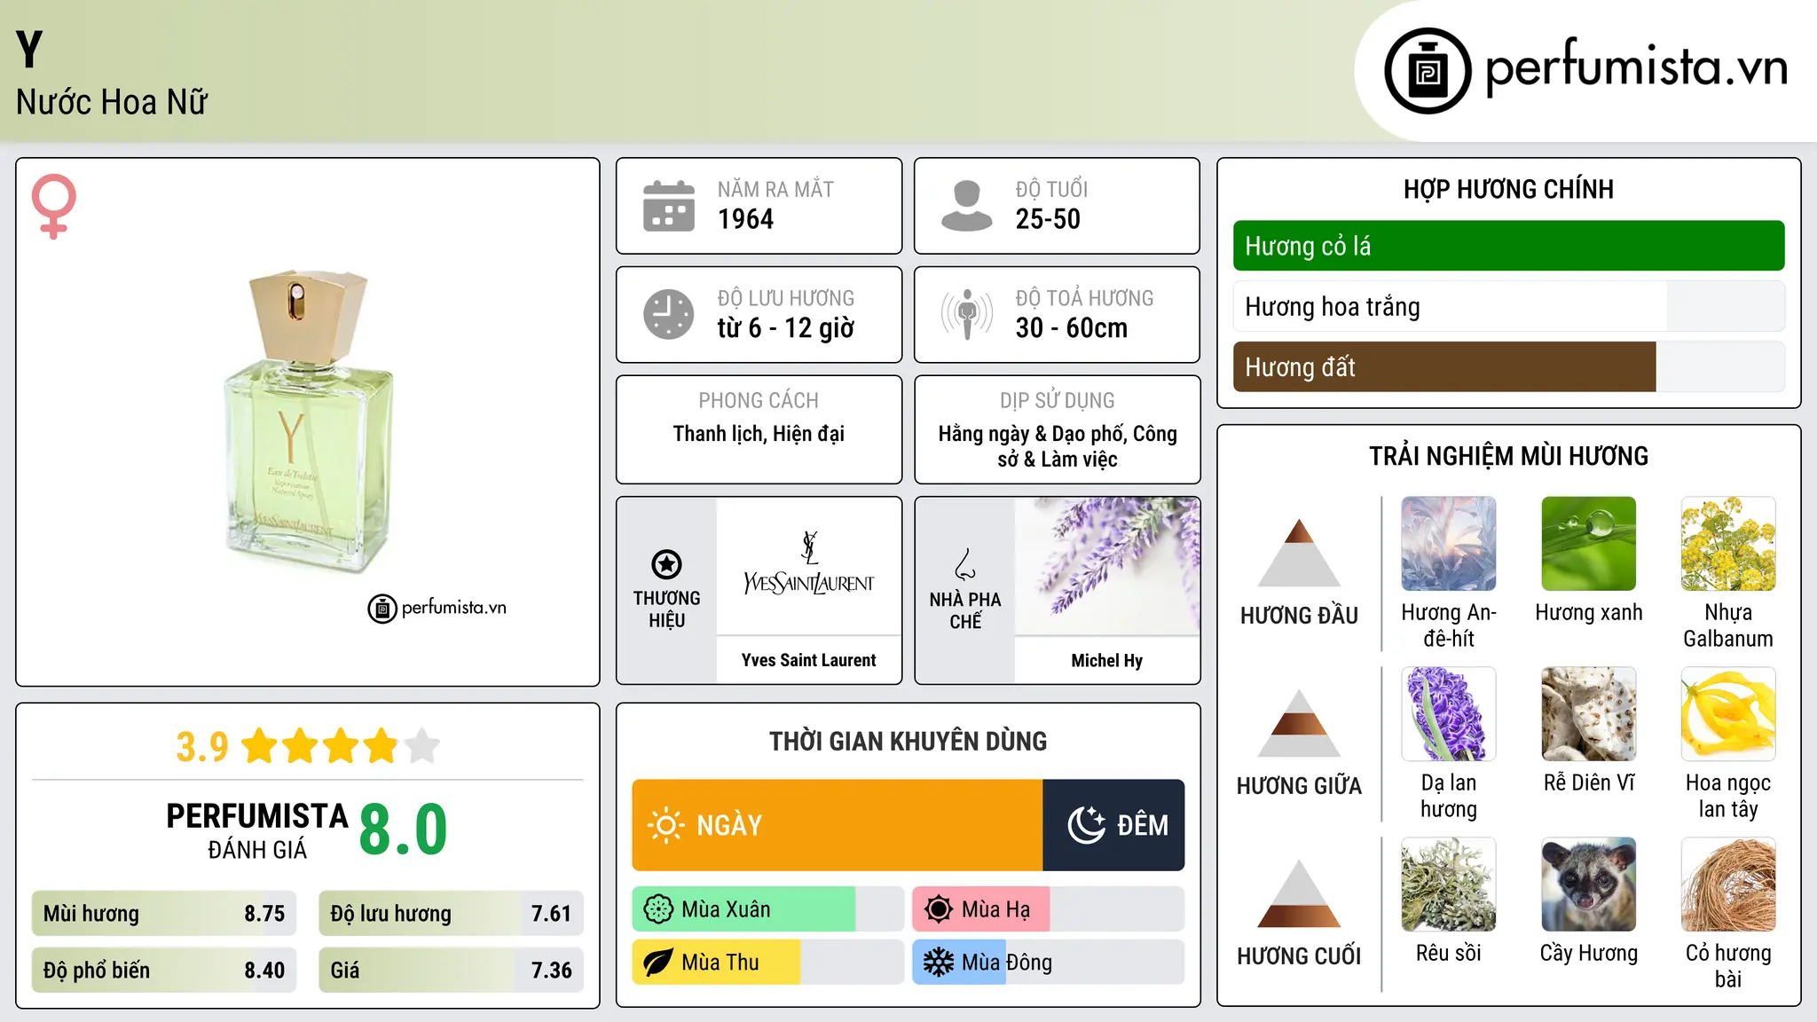Open the Y perfume bottle image
Screen dimensions: 1817x1022
[308, 421]
